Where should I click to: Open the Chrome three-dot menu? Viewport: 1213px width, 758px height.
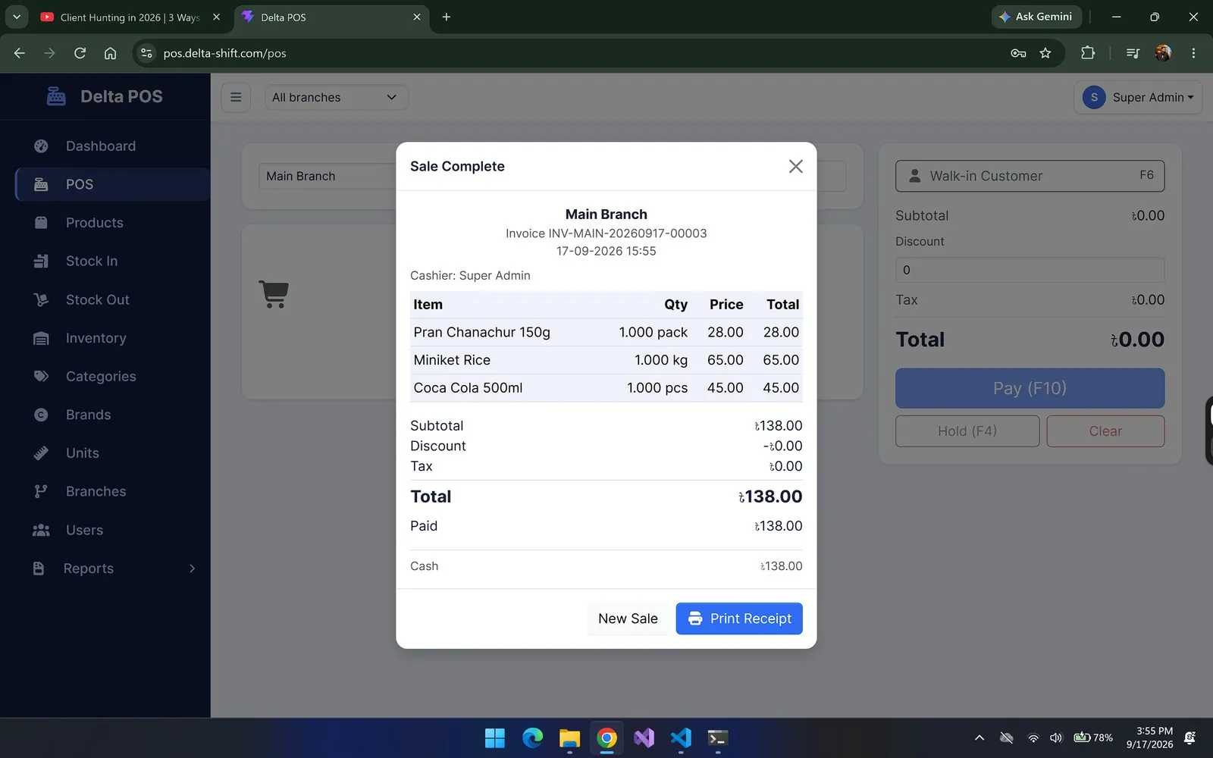coord(1193,53)
